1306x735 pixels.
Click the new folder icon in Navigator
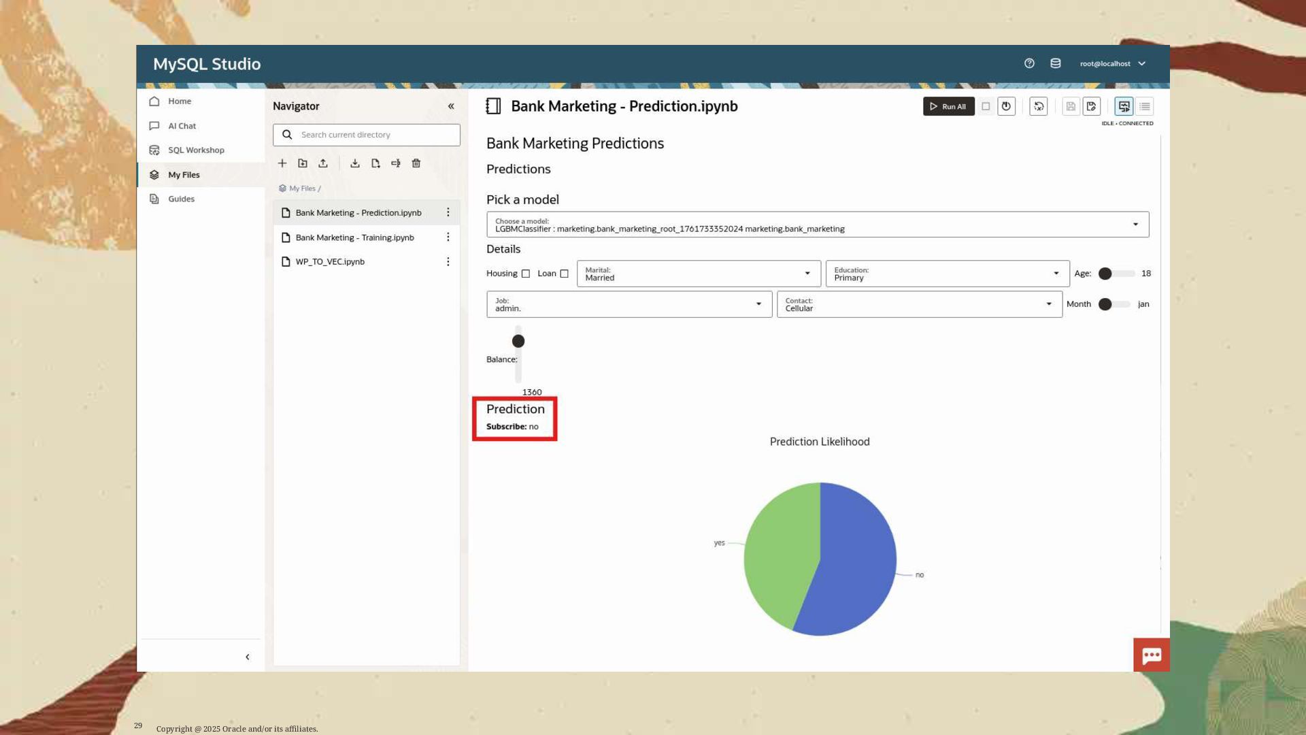point(303,163)
